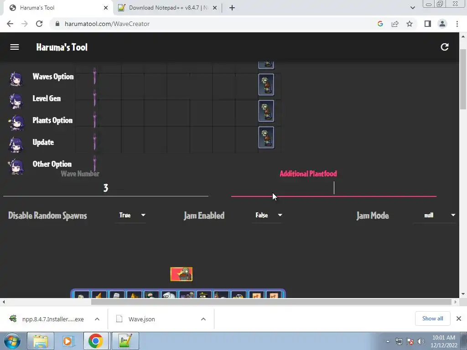The width and height of the screenshot is (467, 350).
Task: Open File Explorer from the taskbar
Action: tap(41, 341)
